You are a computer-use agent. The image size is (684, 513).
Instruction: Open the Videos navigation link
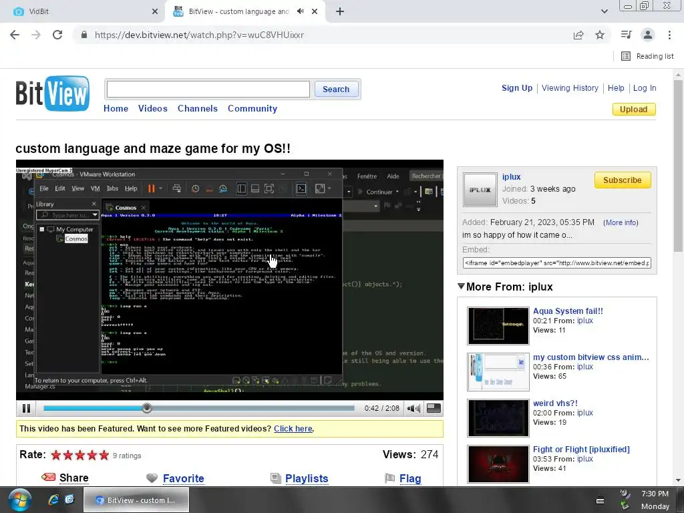tap(153, 109)
